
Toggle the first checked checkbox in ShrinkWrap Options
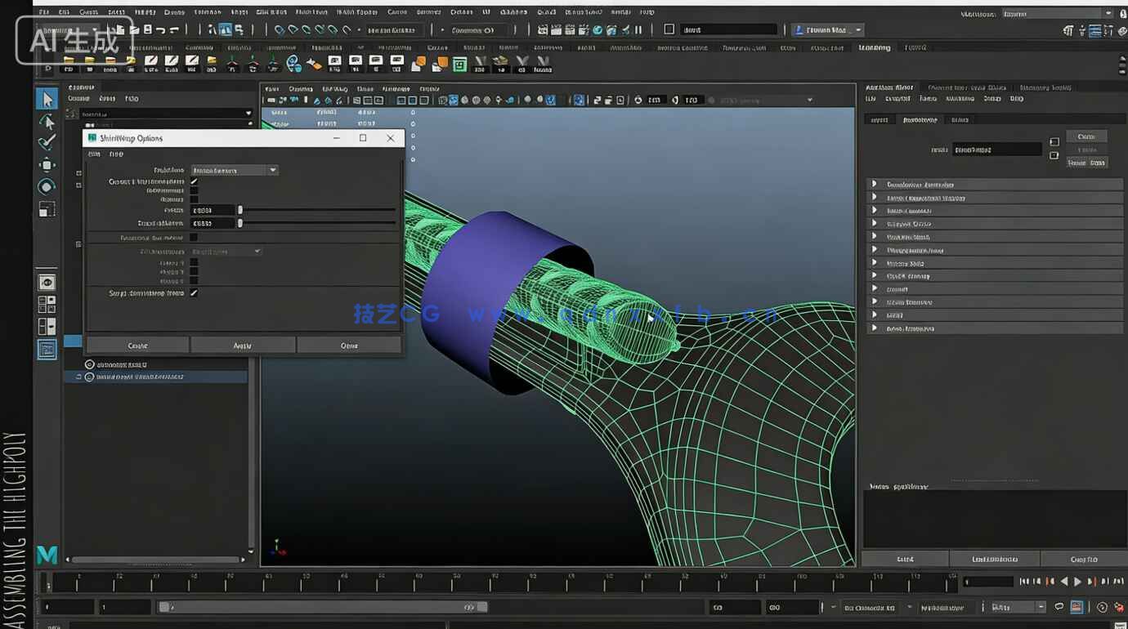coord(194,181)
